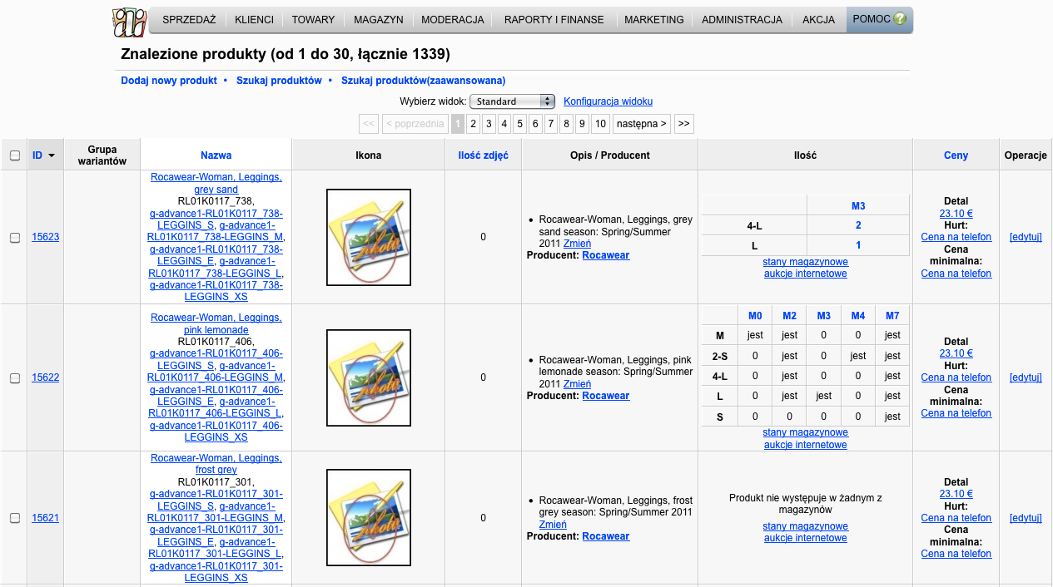Open the RAPORTY I FINANSE menu
The width and height of the screenshot is (1053, 587).
[555, 20]
